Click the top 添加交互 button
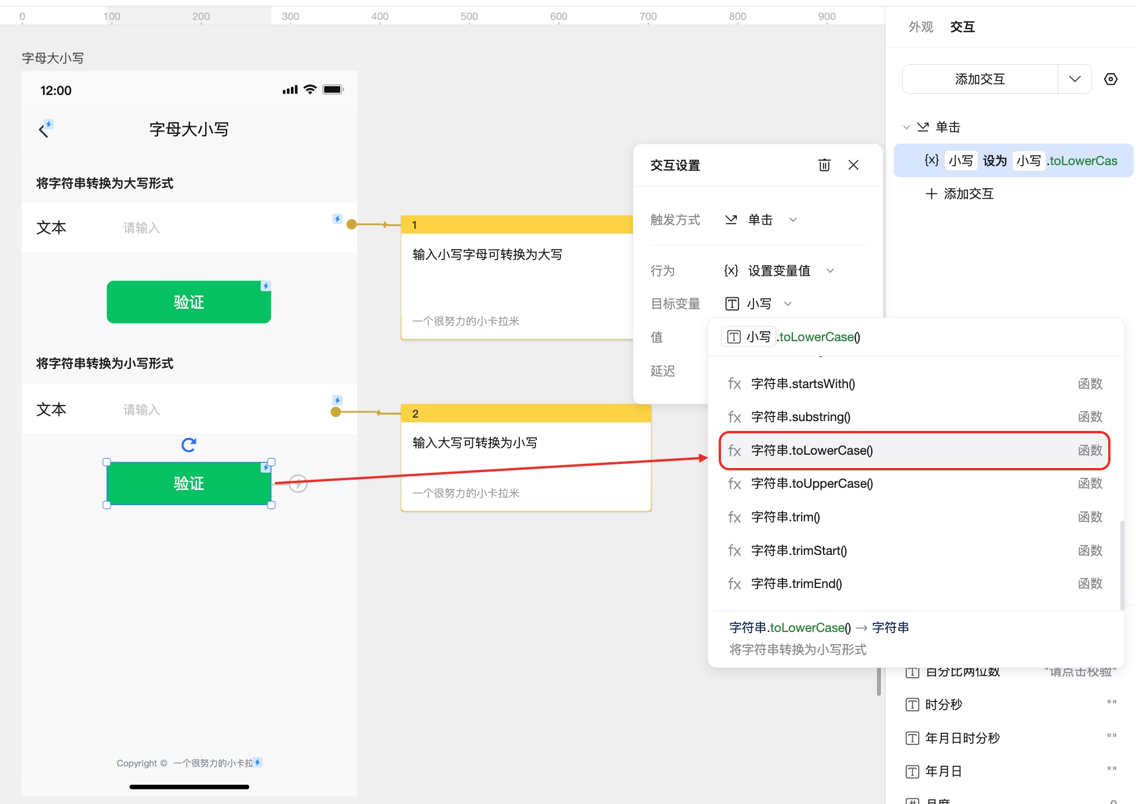The height and width of the screenshot is (804, 1136). point(980,79)
